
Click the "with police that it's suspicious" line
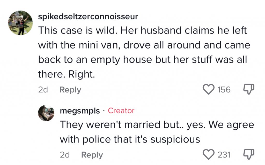(130, 139)
